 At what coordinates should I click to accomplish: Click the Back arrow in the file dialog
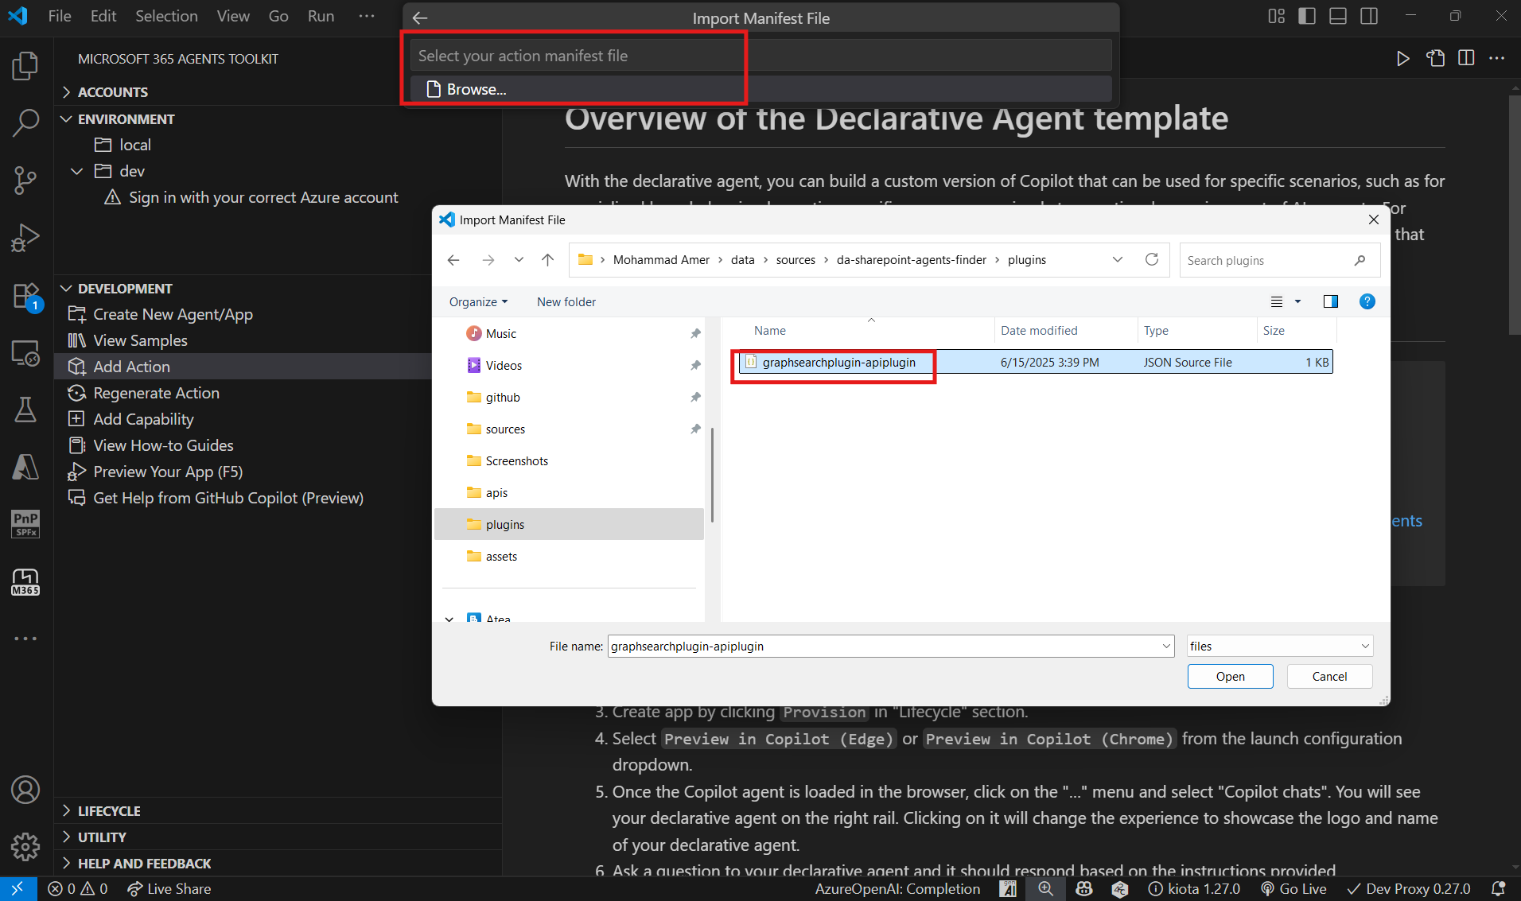click(453, 260)
